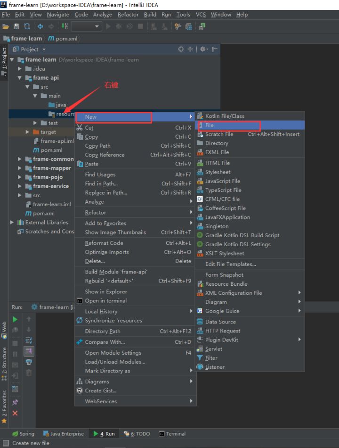Screen dimensions: 339x448
Task: Open the Java Enterprise tool tab
Action: (64, 434)
